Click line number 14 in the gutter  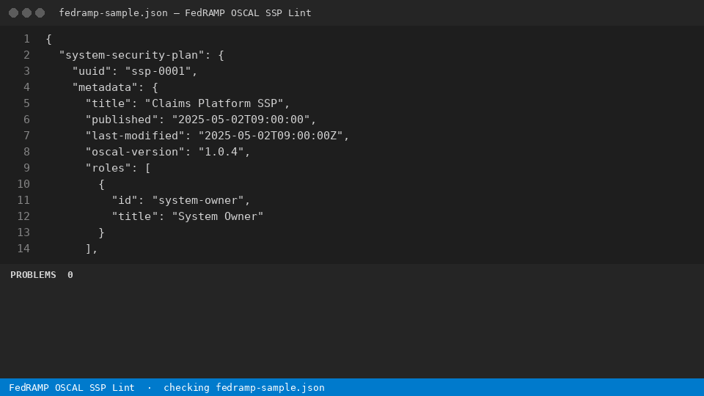click(x=23, y=249)
